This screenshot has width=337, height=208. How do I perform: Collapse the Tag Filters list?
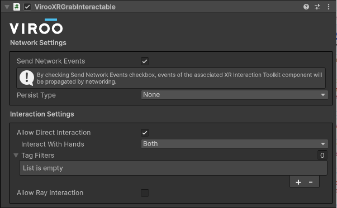[16, 155]
